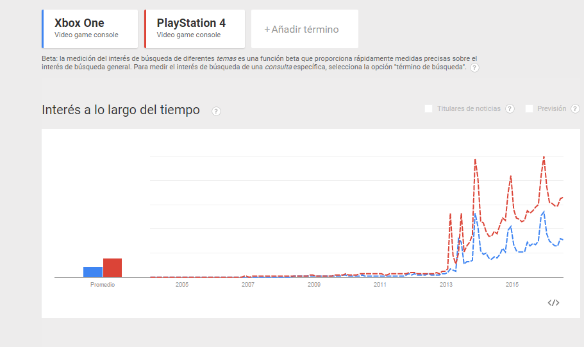Click the 2011 year label on the axis

coord(380,284)
